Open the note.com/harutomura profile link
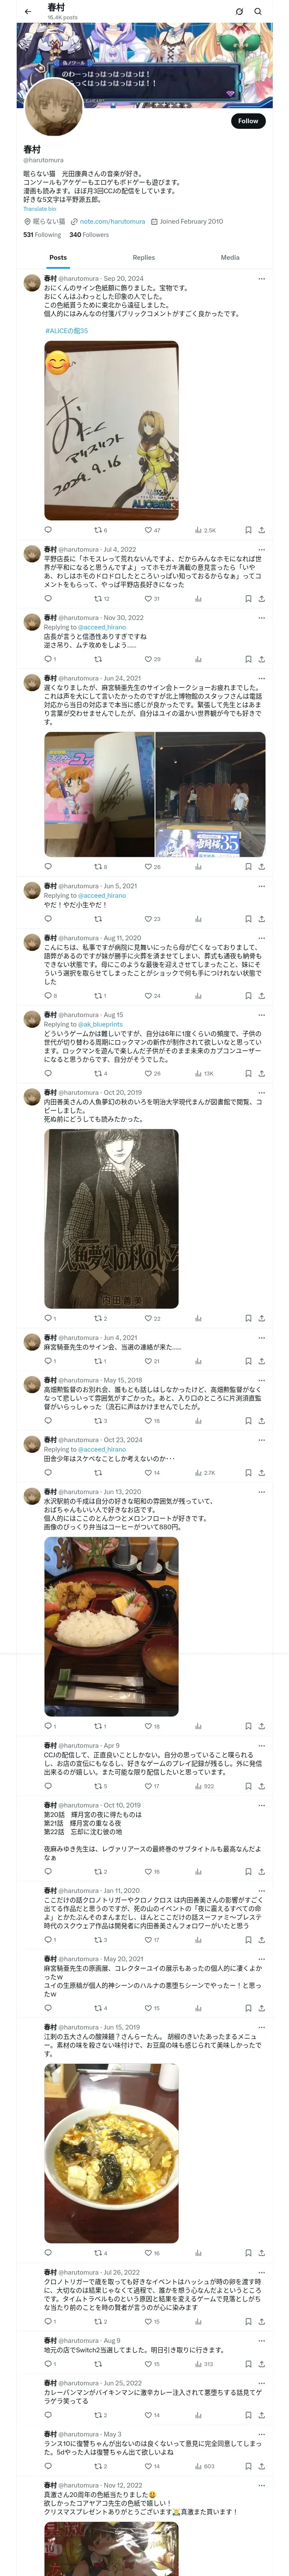This screenshot has height=2576, width=289. (112, 221)
